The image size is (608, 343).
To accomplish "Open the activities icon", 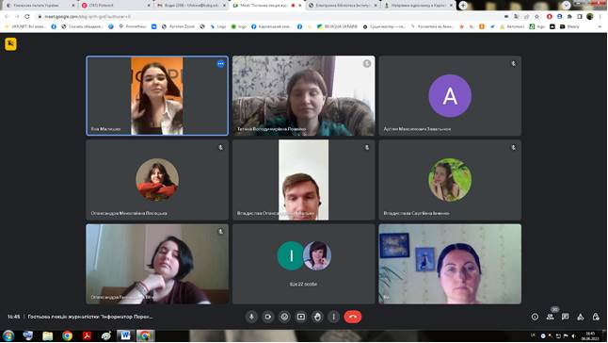I will coord(581,317).
